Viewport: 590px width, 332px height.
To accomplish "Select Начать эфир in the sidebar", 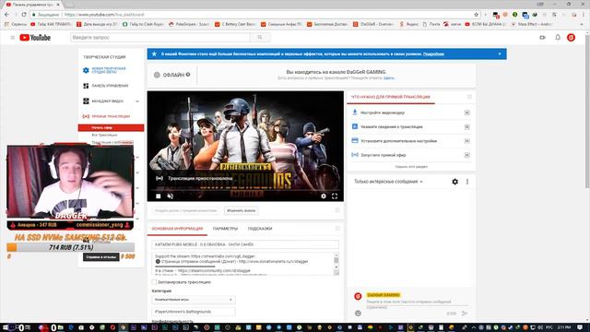I will click(x=111, y=127).
